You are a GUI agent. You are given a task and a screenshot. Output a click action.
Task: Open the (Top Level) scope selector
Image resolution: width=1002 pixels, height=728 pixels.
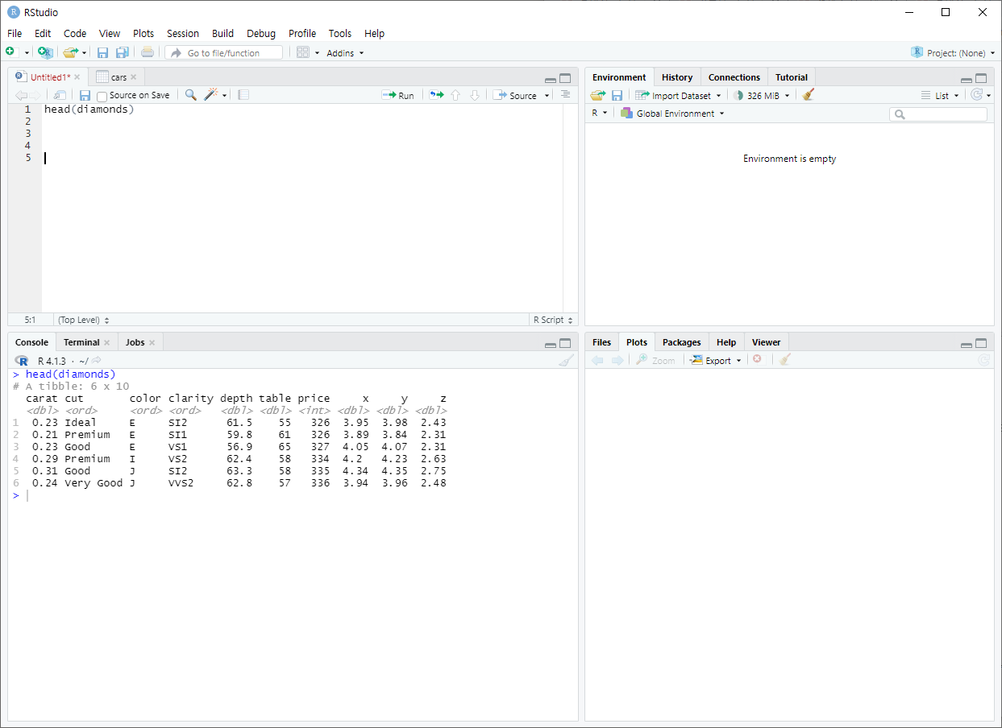[84, 320]
